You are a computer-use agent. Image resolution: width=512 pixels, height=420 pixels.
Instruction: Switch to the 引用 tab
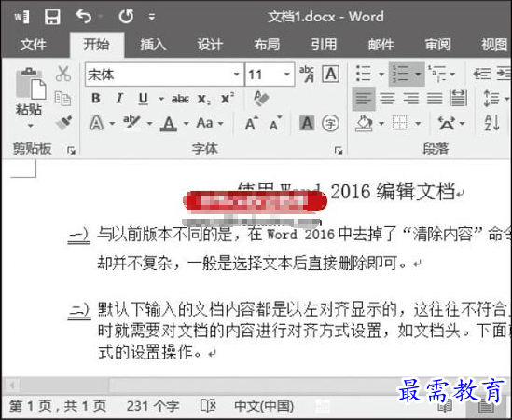click(x=324, y=45)
